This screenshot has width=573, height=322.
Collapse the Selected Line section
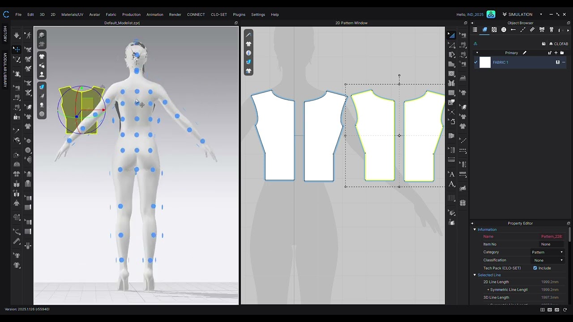(x=475, y=275)
